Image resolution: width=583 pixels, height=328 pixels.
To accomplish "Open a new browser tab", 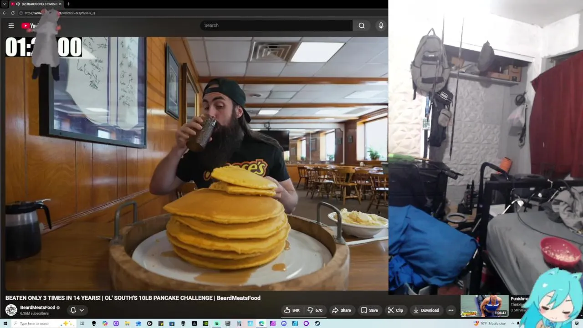I will (68, 4).
